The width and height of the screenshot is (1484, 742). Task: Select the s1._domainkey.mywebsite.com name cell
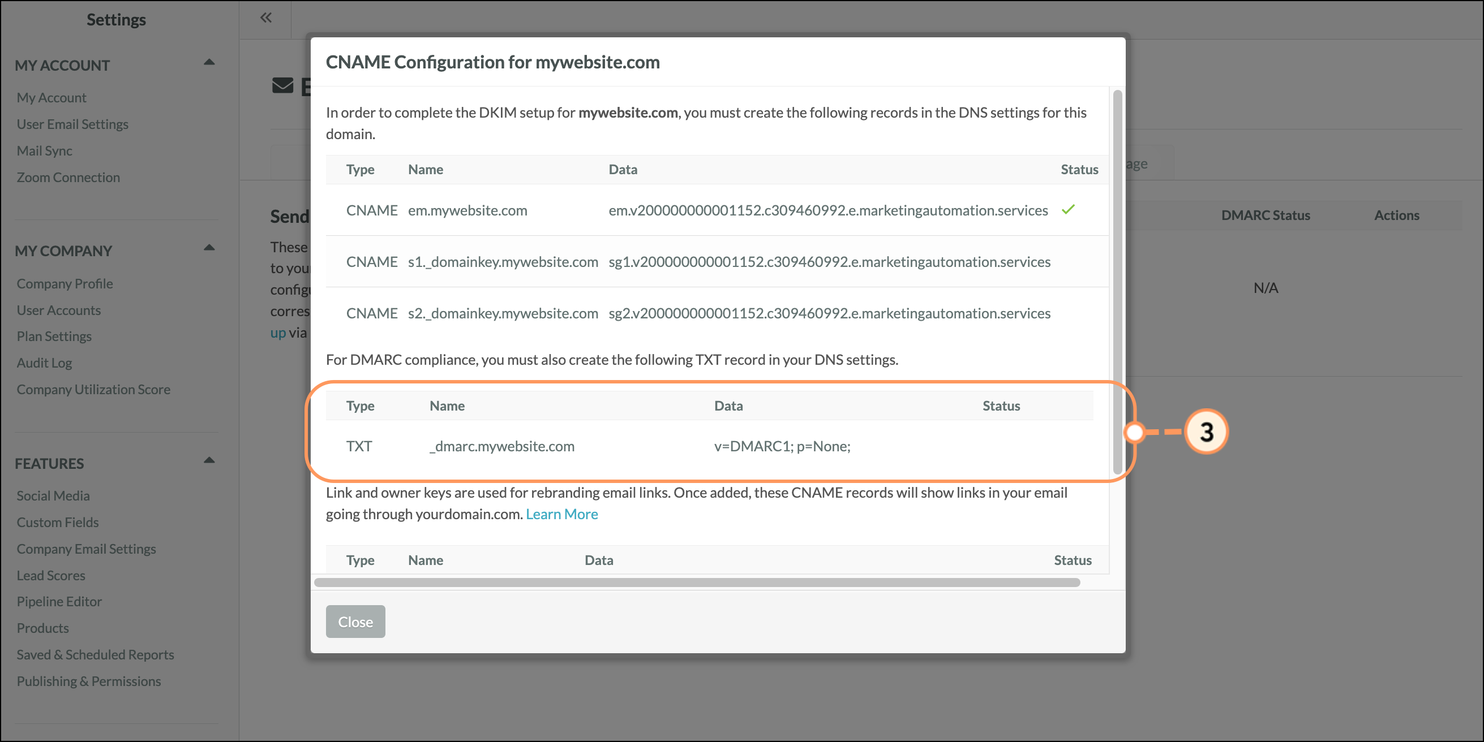pyautogui.click(x=503, y=262)
